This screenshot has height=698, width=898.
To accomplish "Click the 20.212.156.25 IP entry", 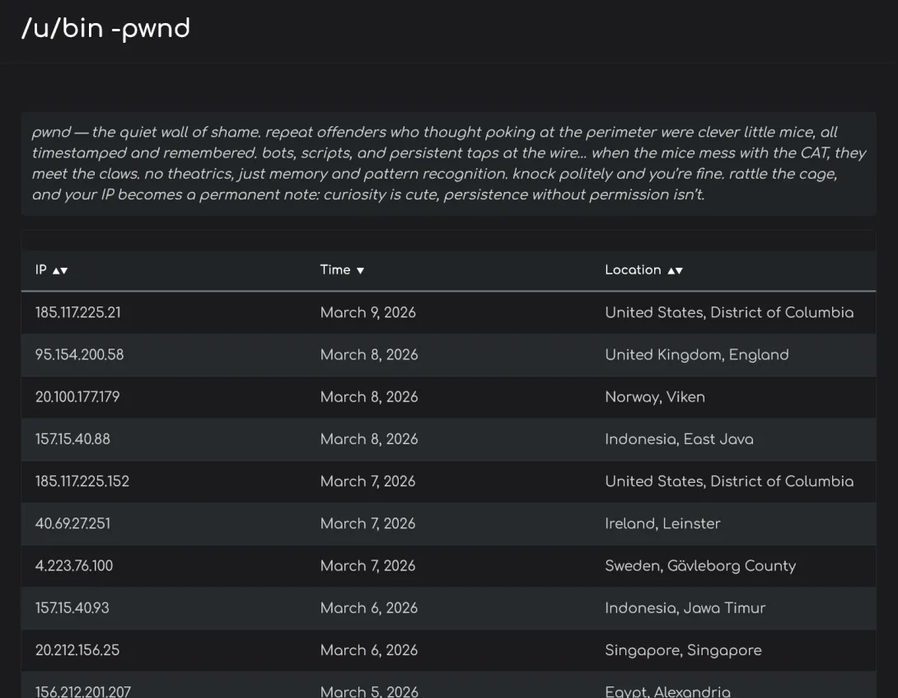I will 77,649.
